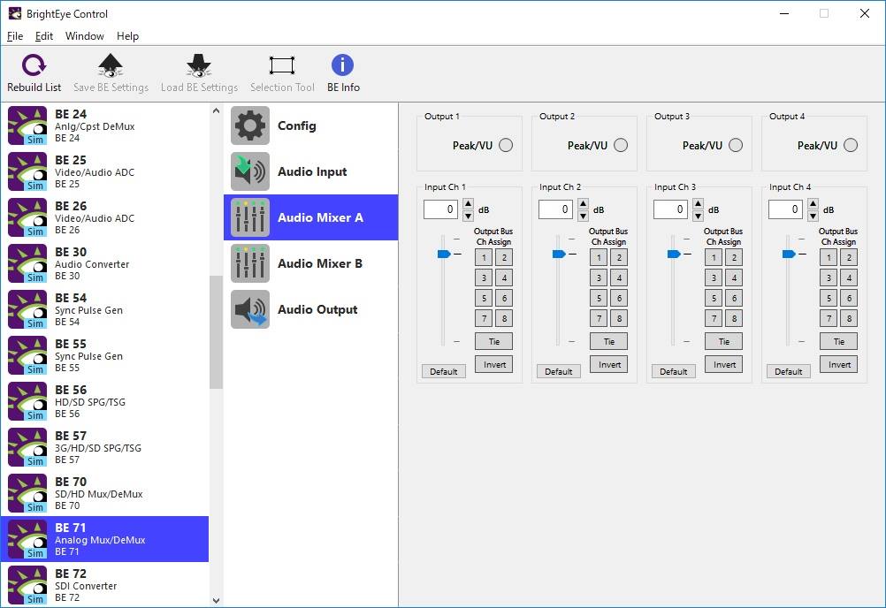Click the BrightEye Control title bar icon

(15, 13)
